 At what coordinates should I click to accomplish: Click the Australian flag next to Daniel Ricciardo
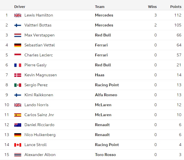pos(18,125)
